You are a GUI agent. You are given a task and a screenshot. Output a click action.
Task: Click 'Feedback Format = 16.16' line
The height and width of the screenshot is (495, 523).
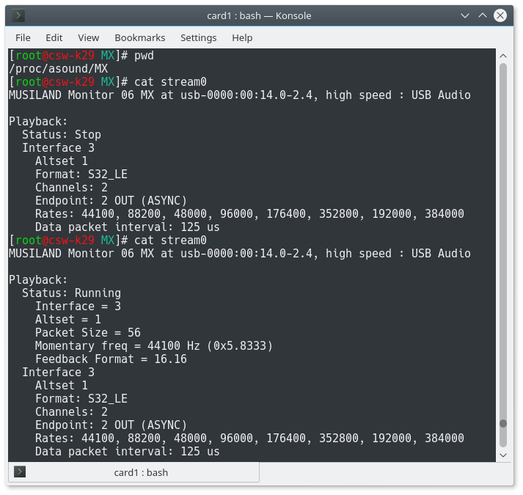coord(111,359)
